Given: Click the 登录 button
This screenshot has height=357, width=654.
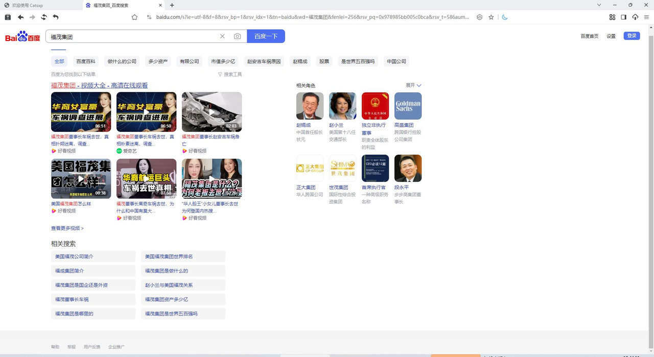Looking at the screenshot, I should tap(632, 36).
